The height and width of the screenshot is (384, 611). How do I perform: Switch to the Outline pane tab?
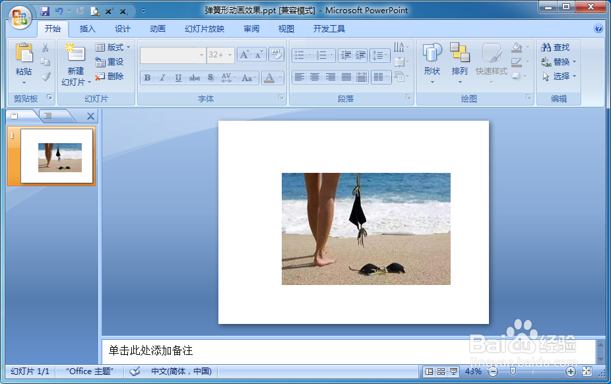(49, 115)
